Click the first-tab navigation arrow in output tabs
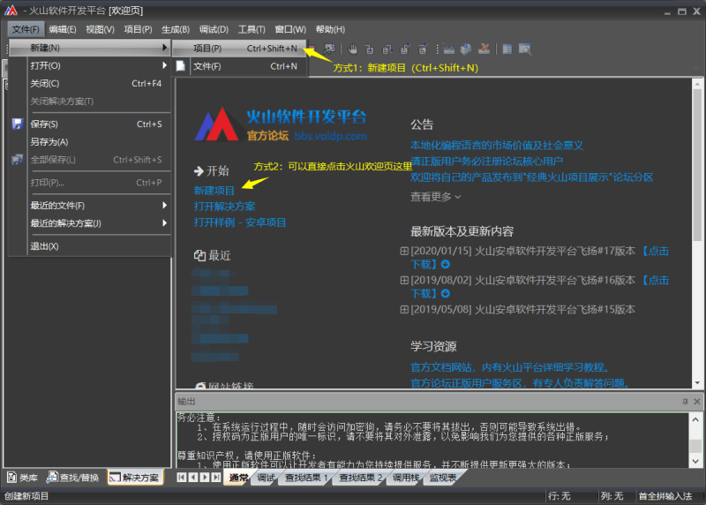 point(182,478)
